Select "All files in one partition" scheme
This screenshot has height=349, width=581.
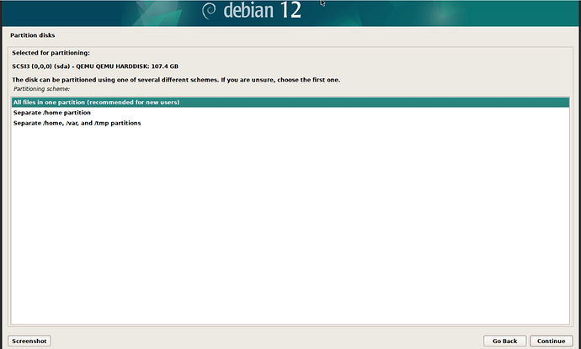click(x=290, y=102)
